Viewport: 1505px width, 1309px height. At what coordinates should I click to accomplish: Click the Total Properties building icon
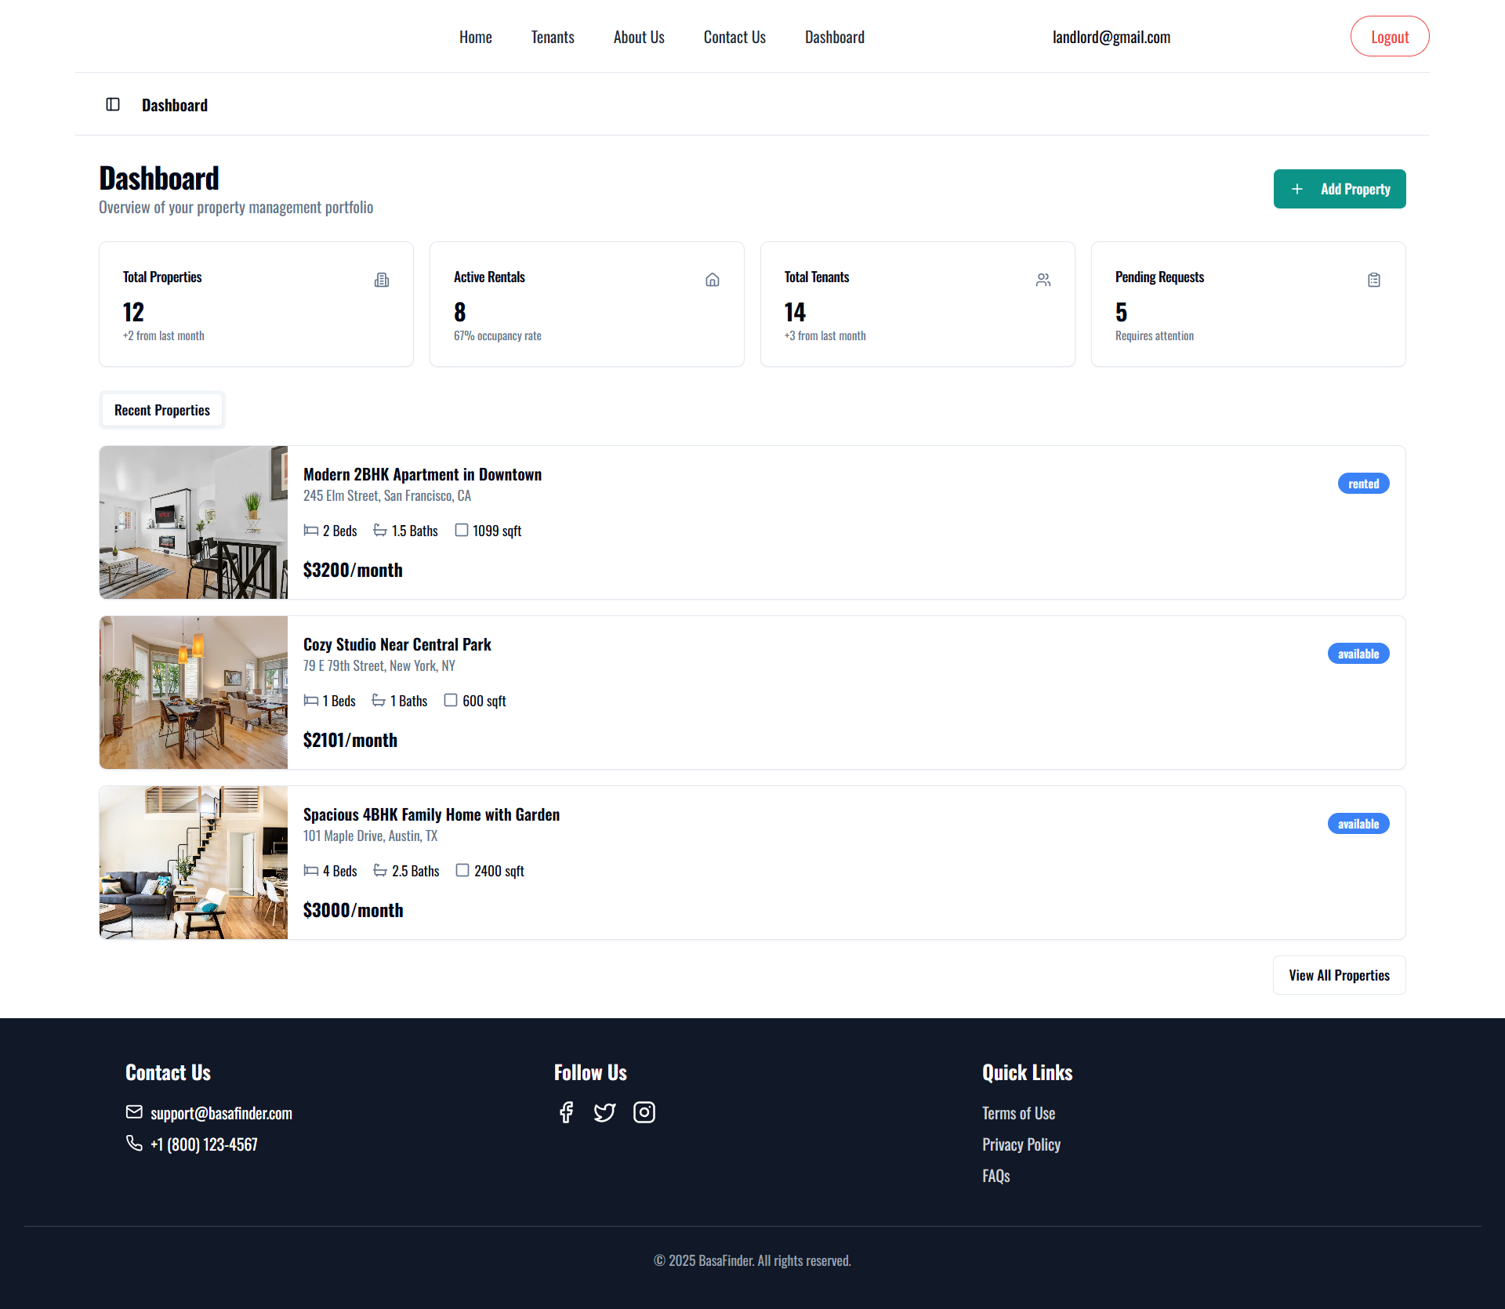click(382, 280)
